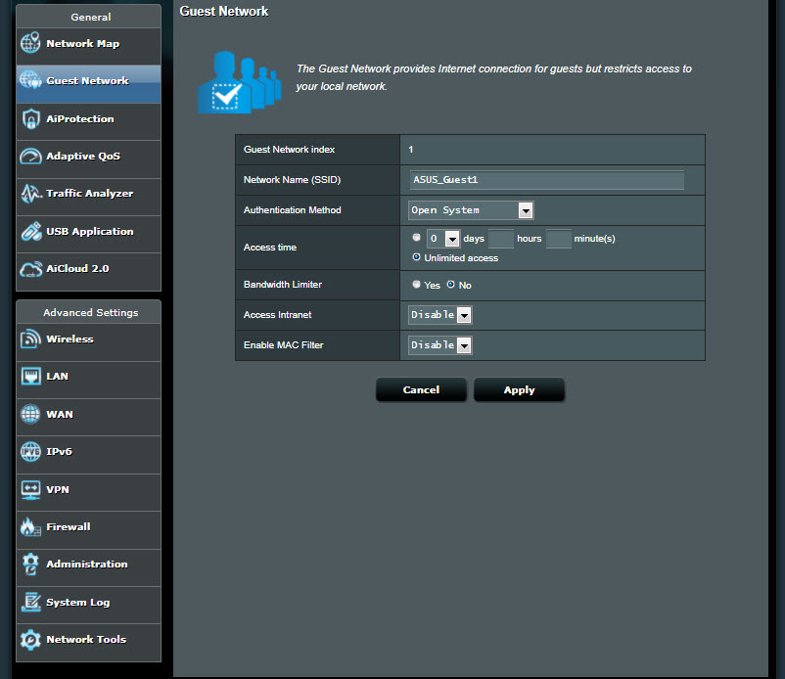The height and width of the screenshot is (679, 785).
Task: Click the access time minutes field
Action: pos(559,239)
